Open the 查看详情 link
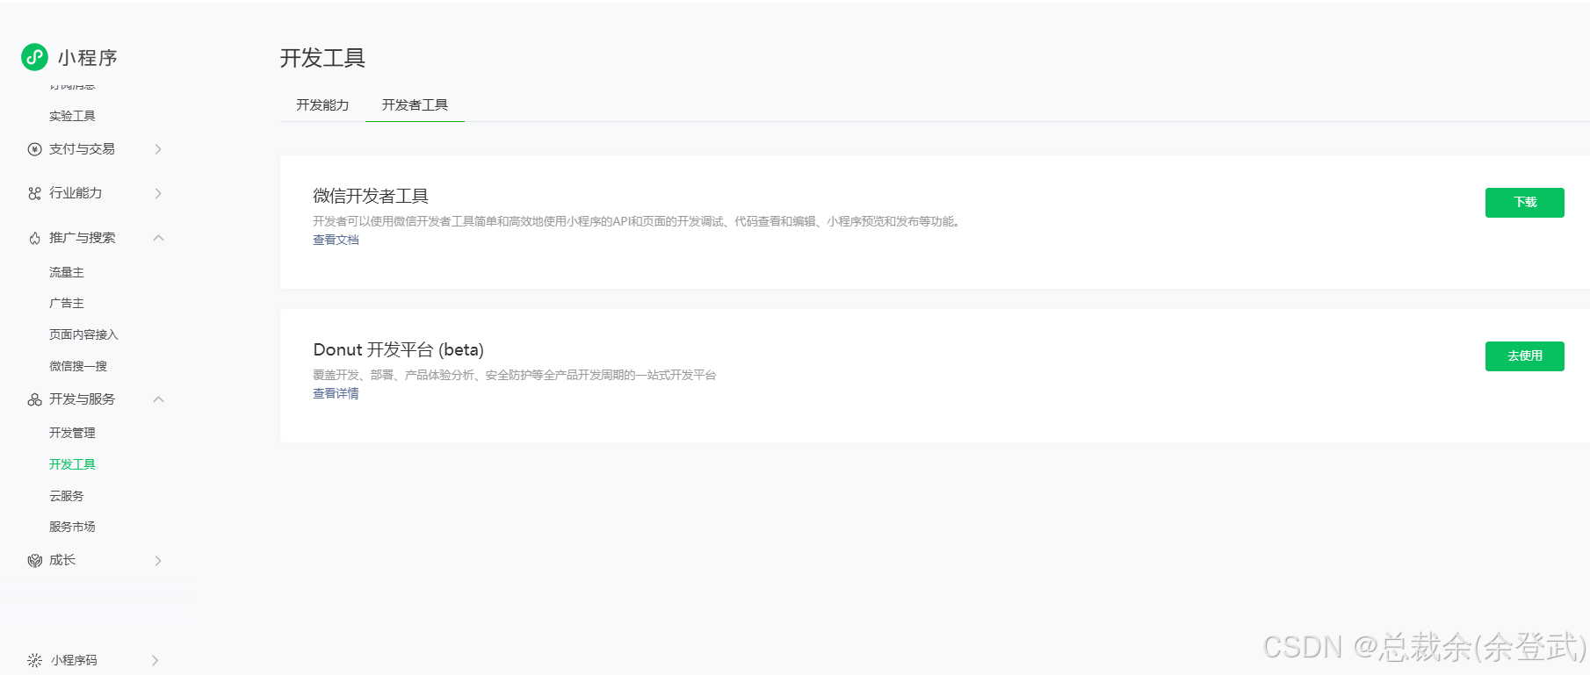The width and height of the screenshot is (1590, 675). [x=336, y=393]
